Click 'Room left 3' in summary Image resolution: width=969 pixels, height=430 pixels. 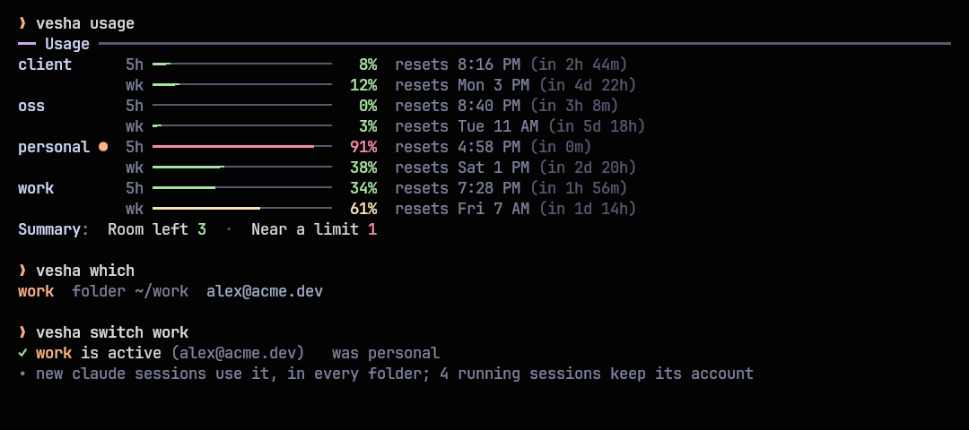pos(157,229)
